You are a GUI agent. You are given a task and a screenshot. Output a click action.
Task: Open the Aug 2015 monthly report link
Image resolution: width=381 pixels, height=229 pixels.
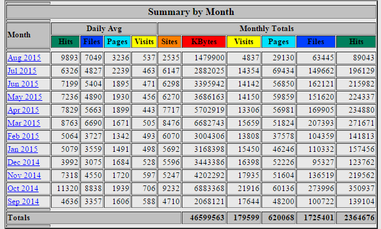point(24,58)
